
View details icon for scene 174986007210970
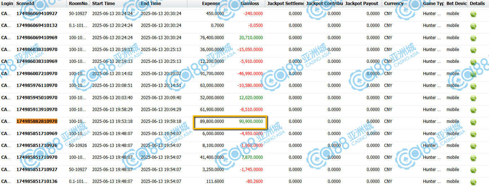click(x=473, y=74)
